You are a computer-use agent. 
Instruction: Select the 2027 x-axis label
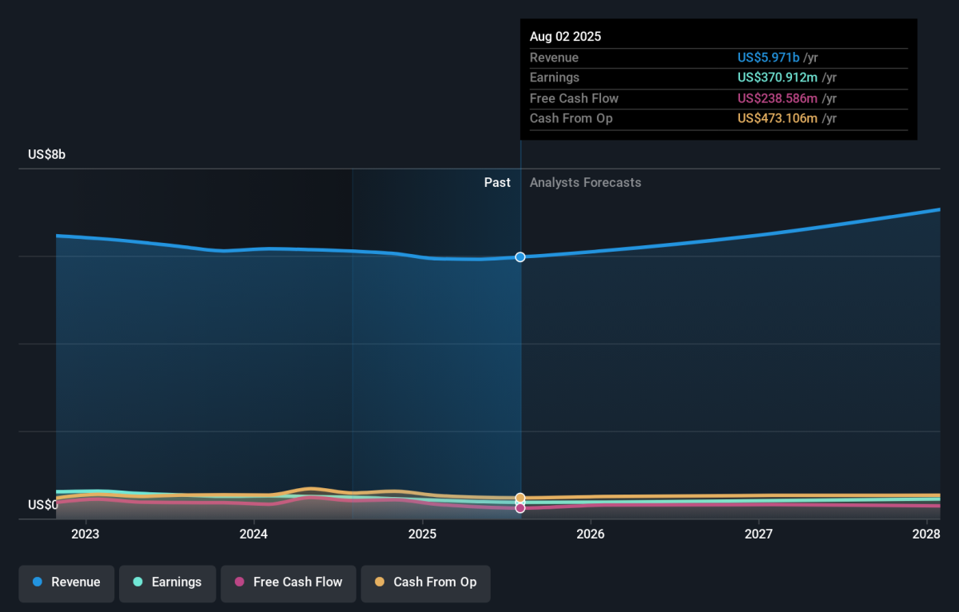pyautogui.click(x=758, y=534)
